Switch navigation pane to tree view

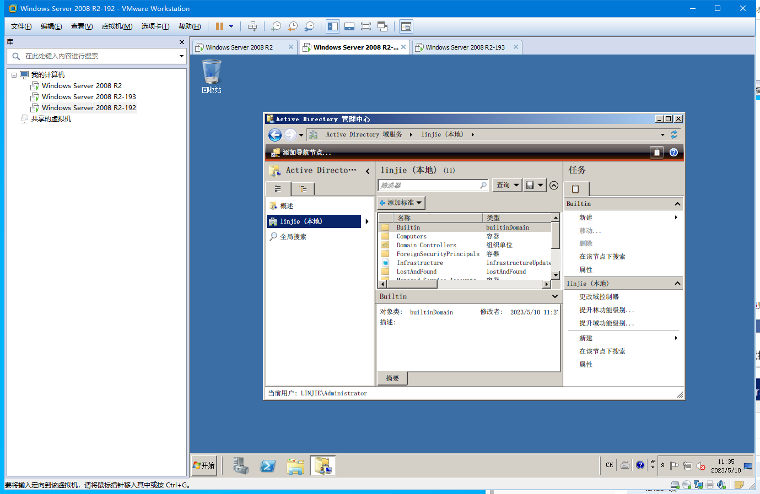[x=303, y=189]
